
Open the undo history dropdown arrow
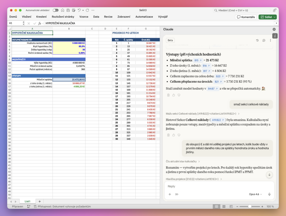pyautogui.click(x=83, y=10)
